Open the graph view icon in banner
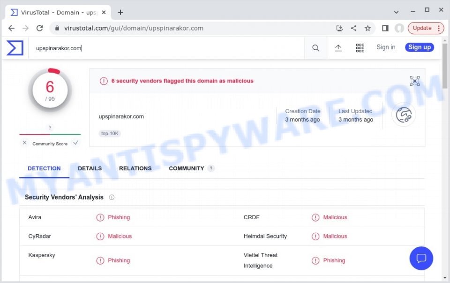Screen dimensions: 450x283 point(415,81)
